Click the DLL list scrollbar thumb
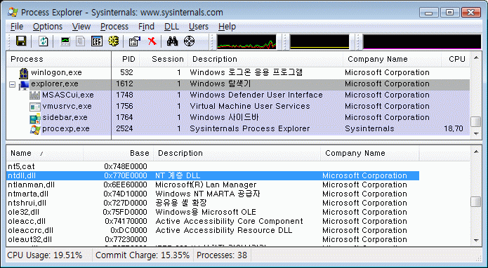 point(476,201)
